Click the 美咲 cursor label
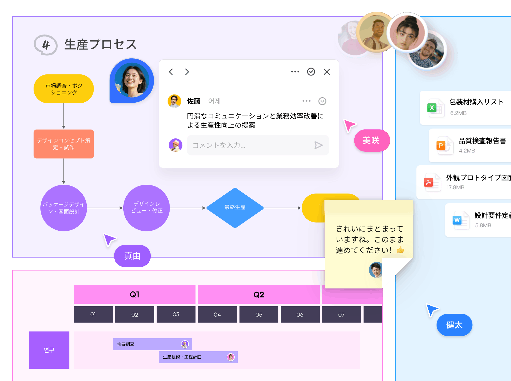The width and height of the screenshot is (511, 381). [372, 140]
